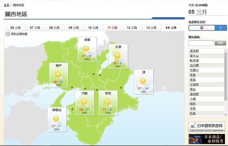
Task: Select the 10 三月 date tab
Action: pos(93,28)
